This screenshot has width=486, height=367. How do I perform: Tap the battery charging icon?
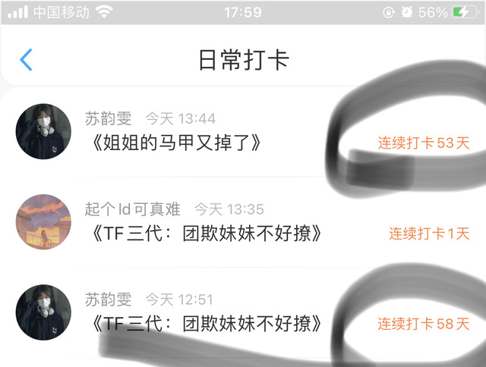click(x=465, y=12)
